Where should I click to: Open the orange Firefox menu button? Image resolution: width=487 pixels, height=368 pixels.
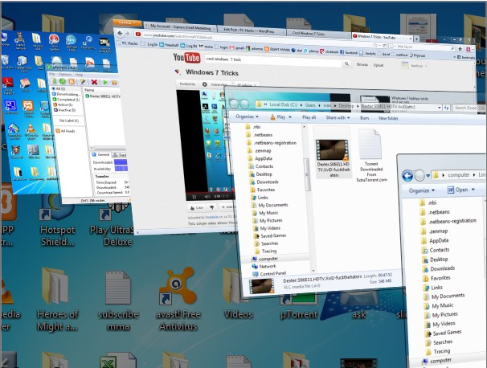(x=127, y=23)
